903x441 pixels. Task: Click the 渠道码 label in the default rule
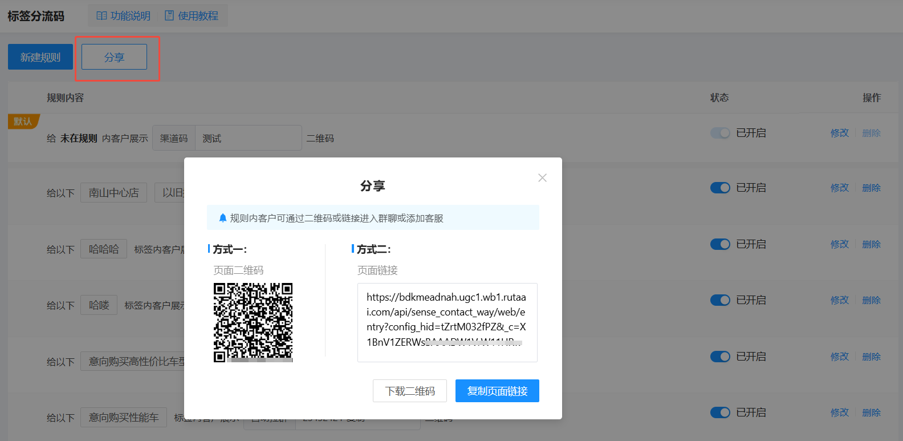(174, 138)
